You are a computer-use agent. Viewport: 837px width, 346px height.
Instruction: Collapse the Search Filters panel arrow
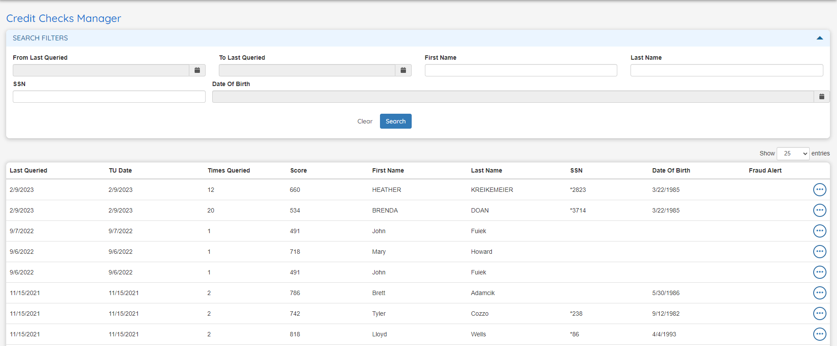pos(820,38)
